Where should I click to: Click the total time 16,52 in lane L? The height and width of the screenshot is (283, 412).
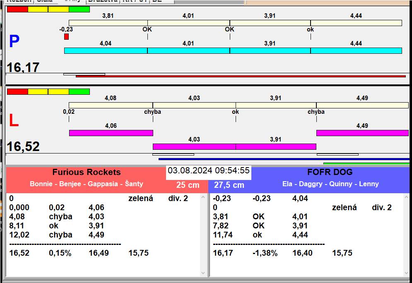tap(23, 146)
